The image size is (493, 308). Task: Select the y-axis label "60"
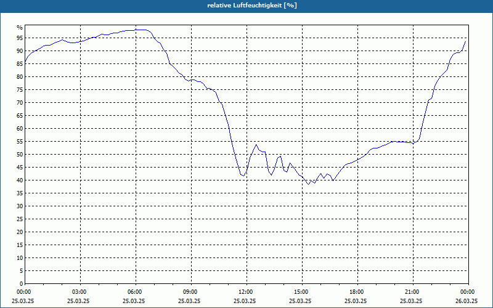[x=20, y=129]
